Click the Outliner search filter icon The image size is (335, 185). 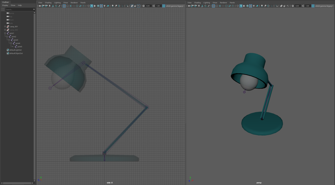tap(3, 10)
